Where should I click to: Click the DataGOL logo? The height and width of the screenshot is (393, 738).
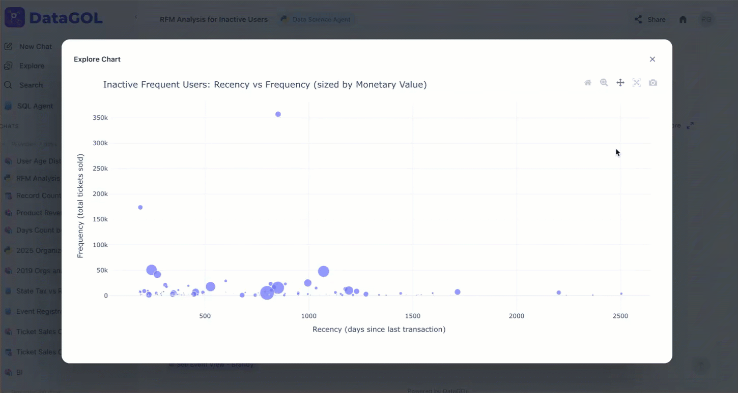click(53, 18)
